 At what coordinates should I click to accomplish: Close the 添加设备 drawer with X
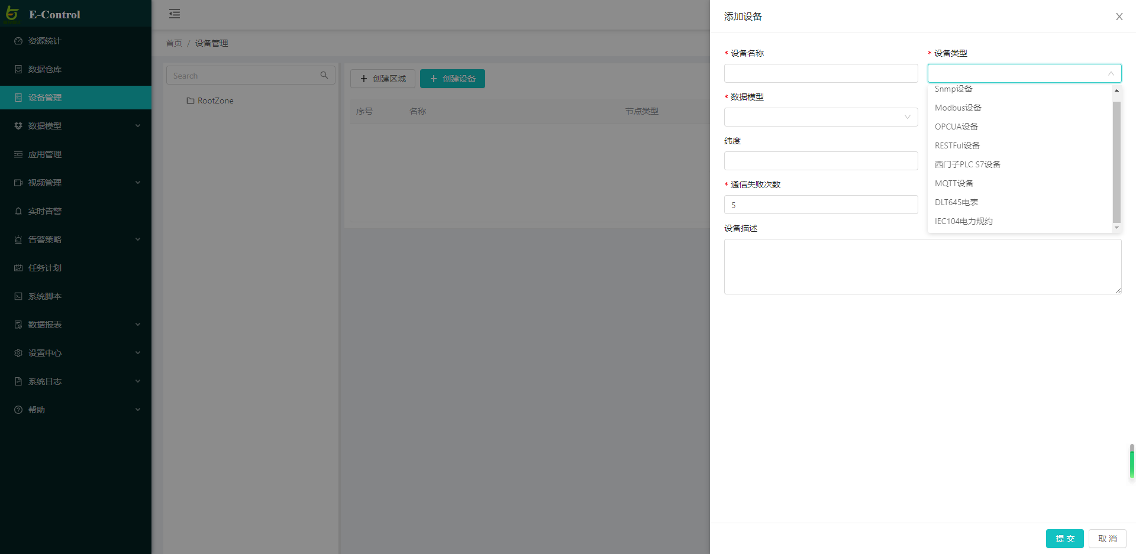tap(1119, 17)
